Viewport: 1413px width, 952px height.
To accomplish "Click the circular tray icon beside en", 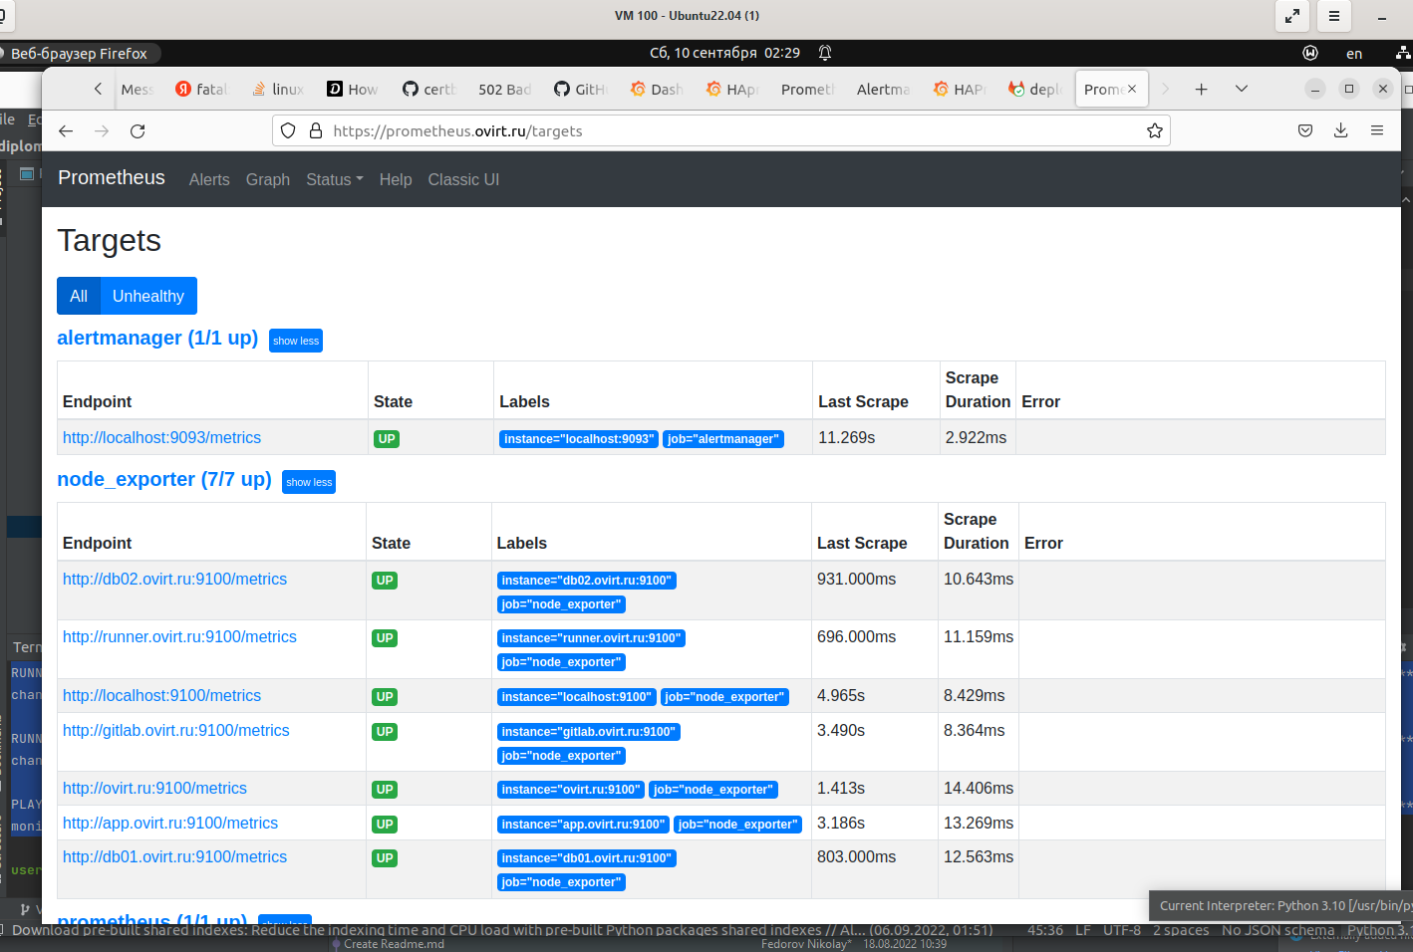I will click(1310, 53).
